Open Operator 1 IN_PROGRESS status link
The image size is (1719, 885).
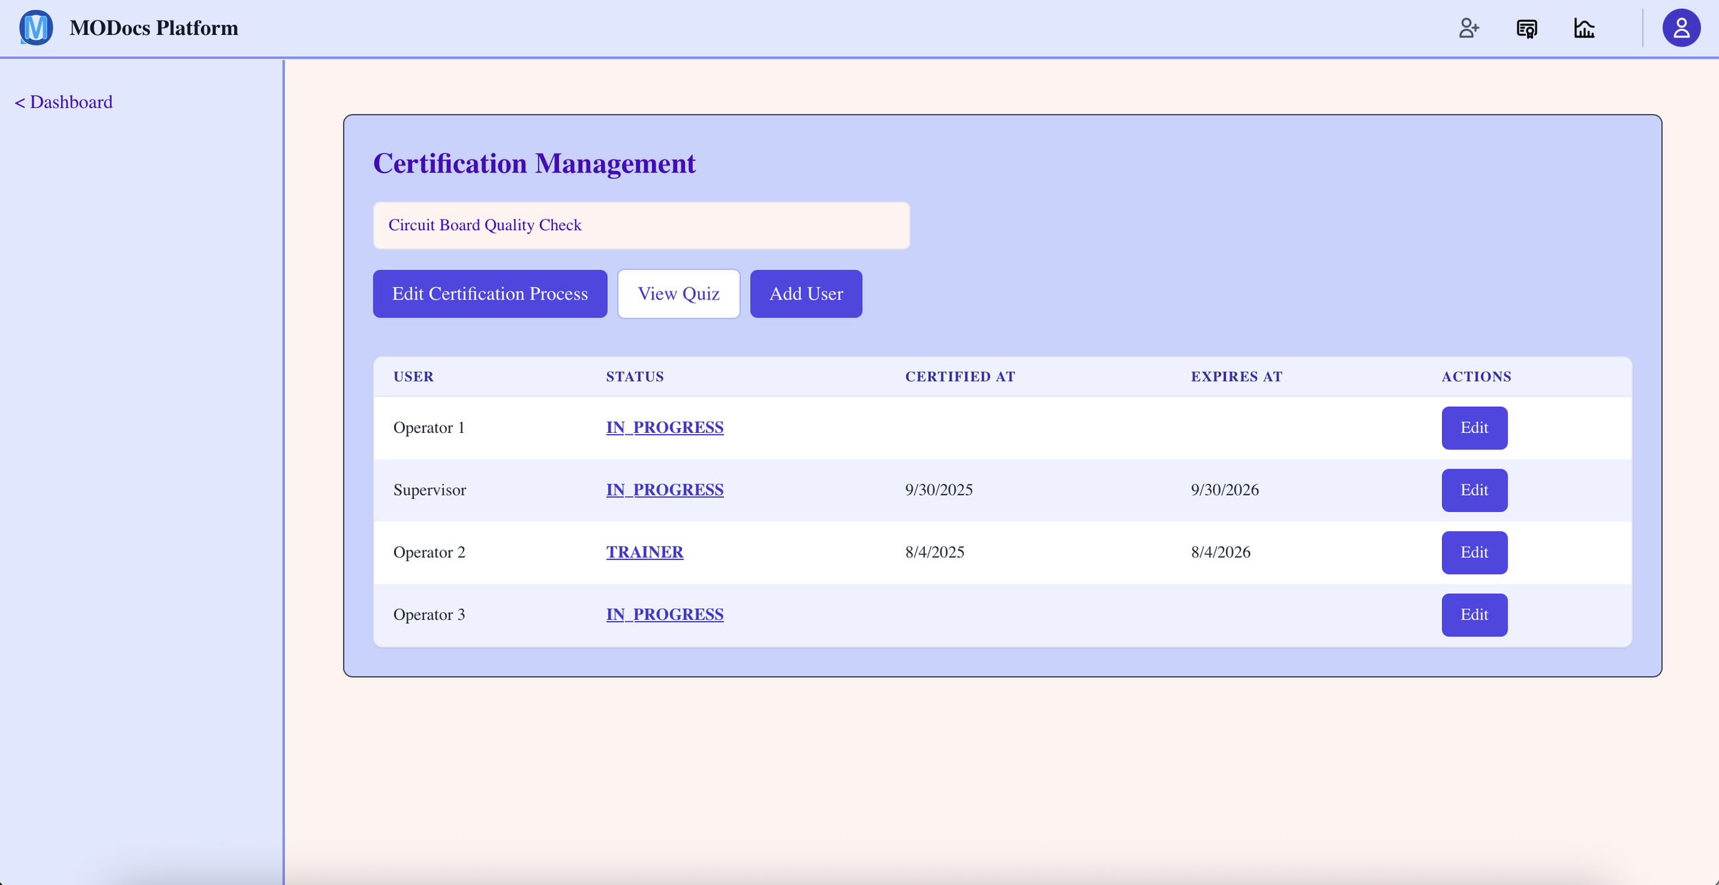(664, 427)
